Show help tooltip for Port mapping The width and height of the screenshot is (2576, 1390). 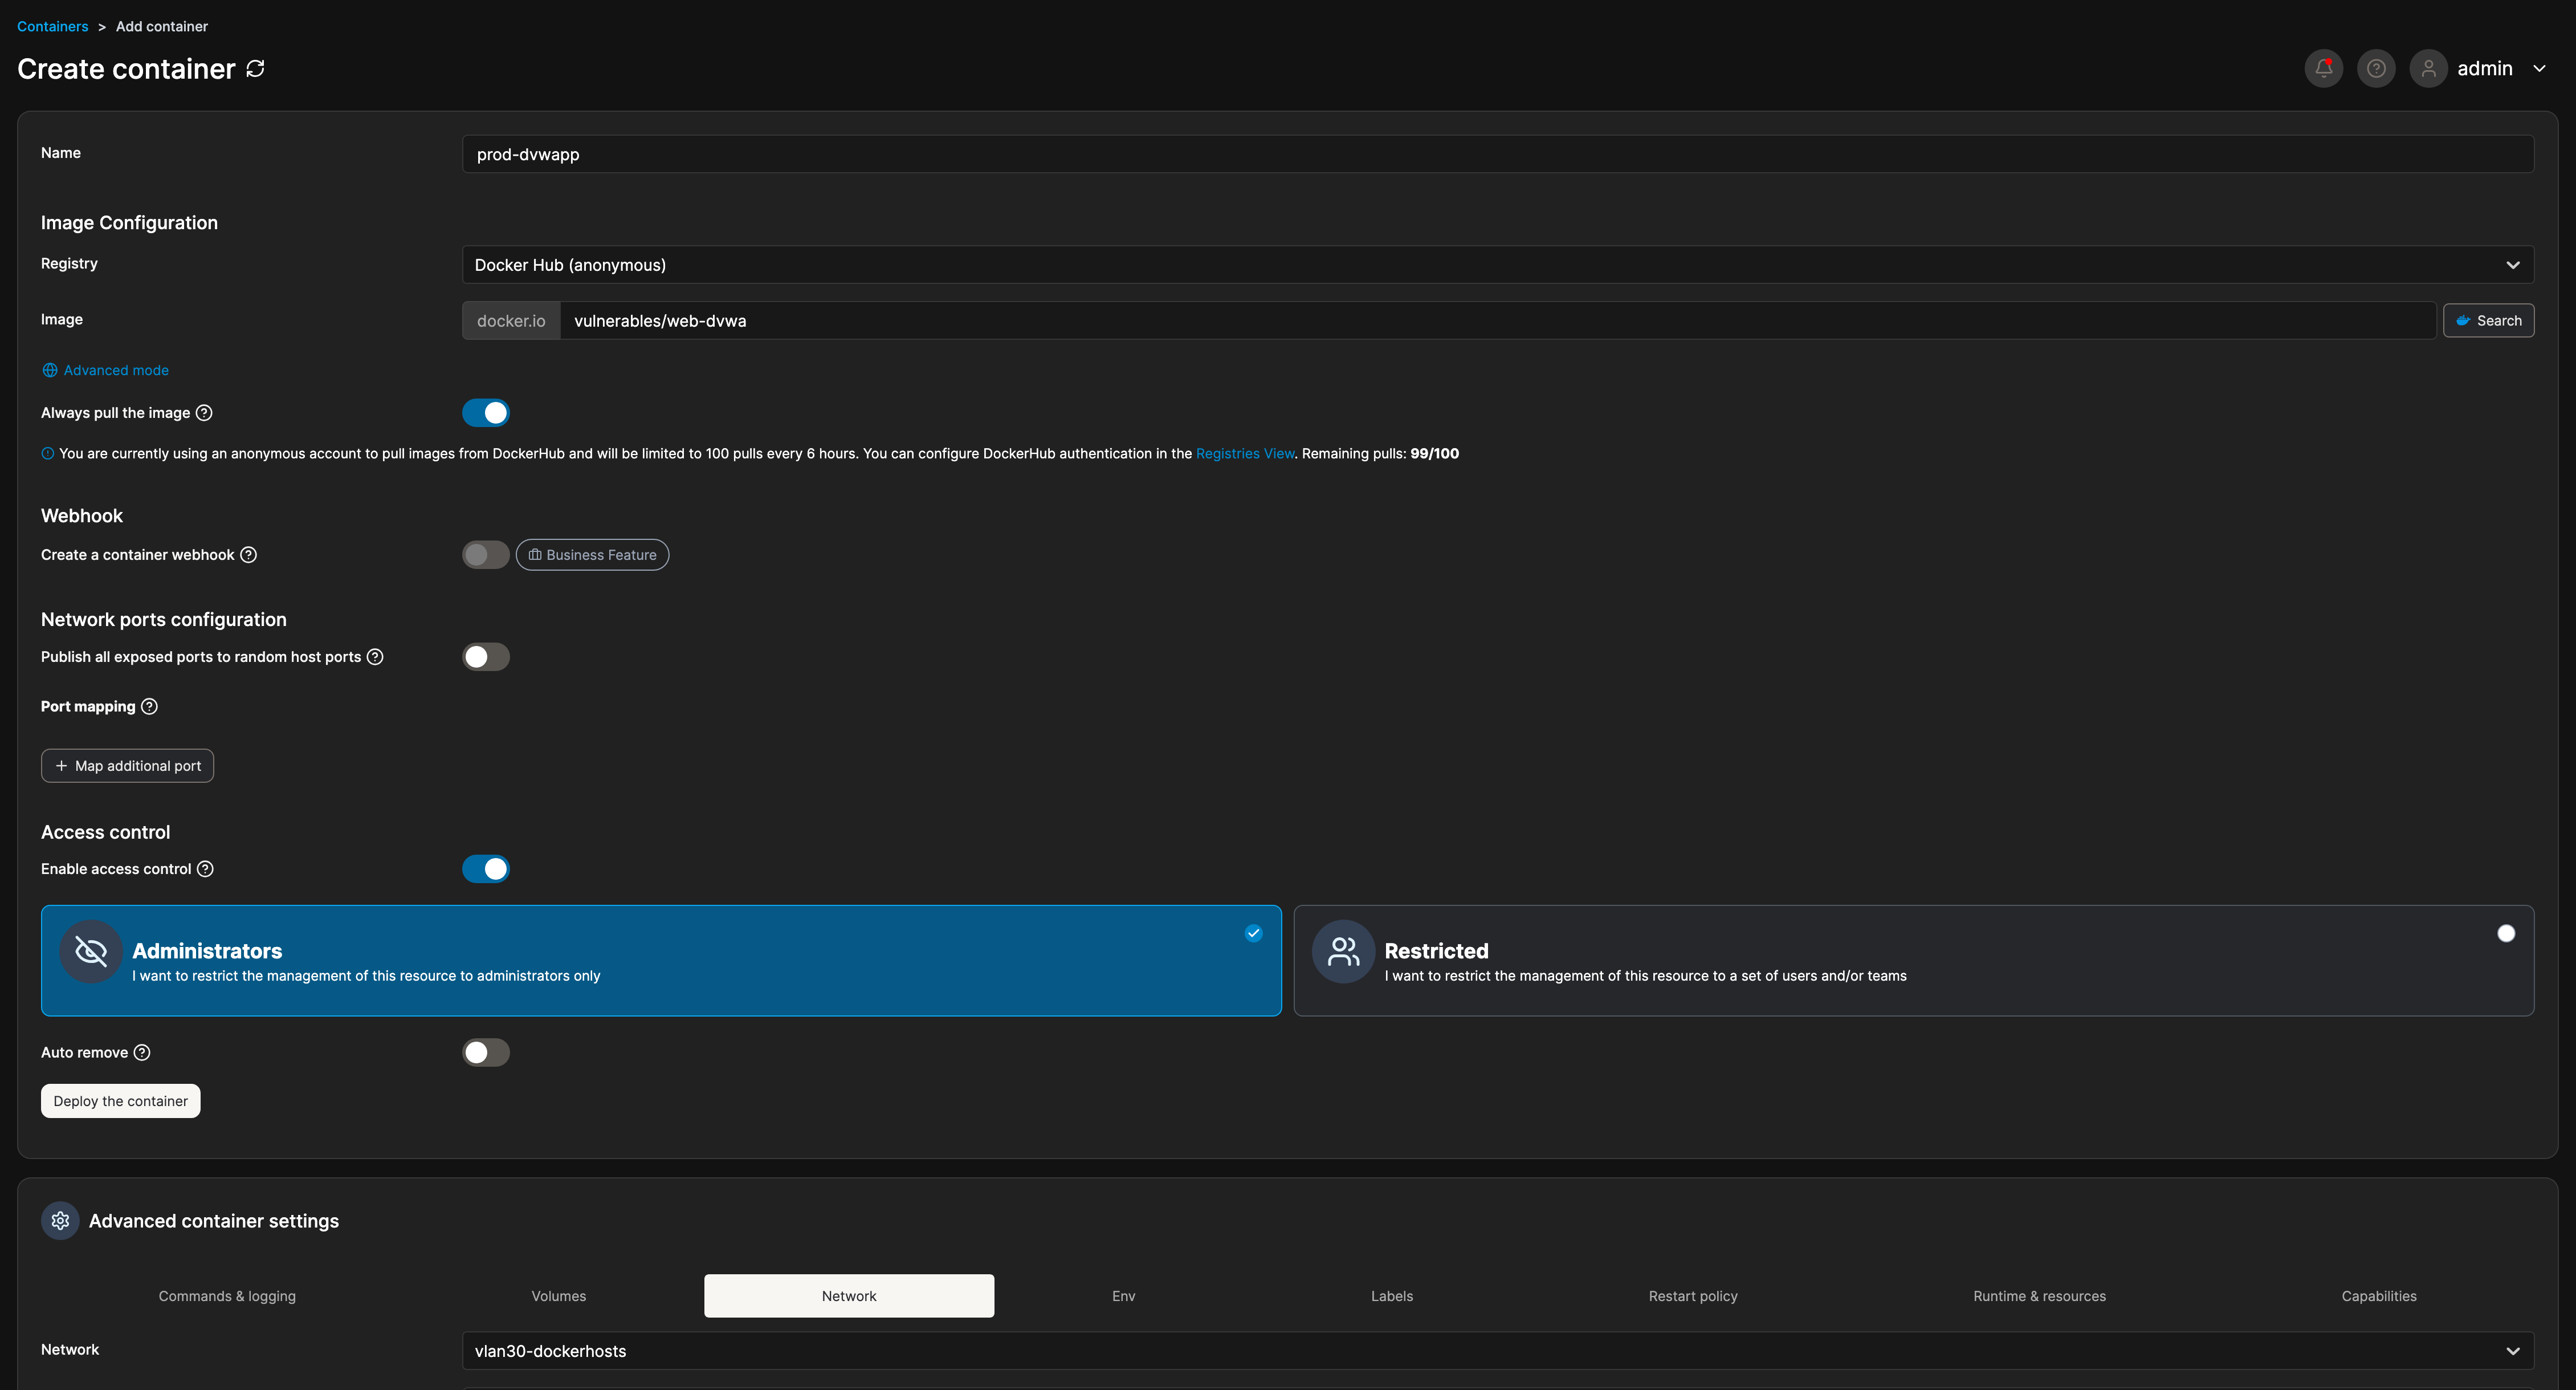click(150, 706)
